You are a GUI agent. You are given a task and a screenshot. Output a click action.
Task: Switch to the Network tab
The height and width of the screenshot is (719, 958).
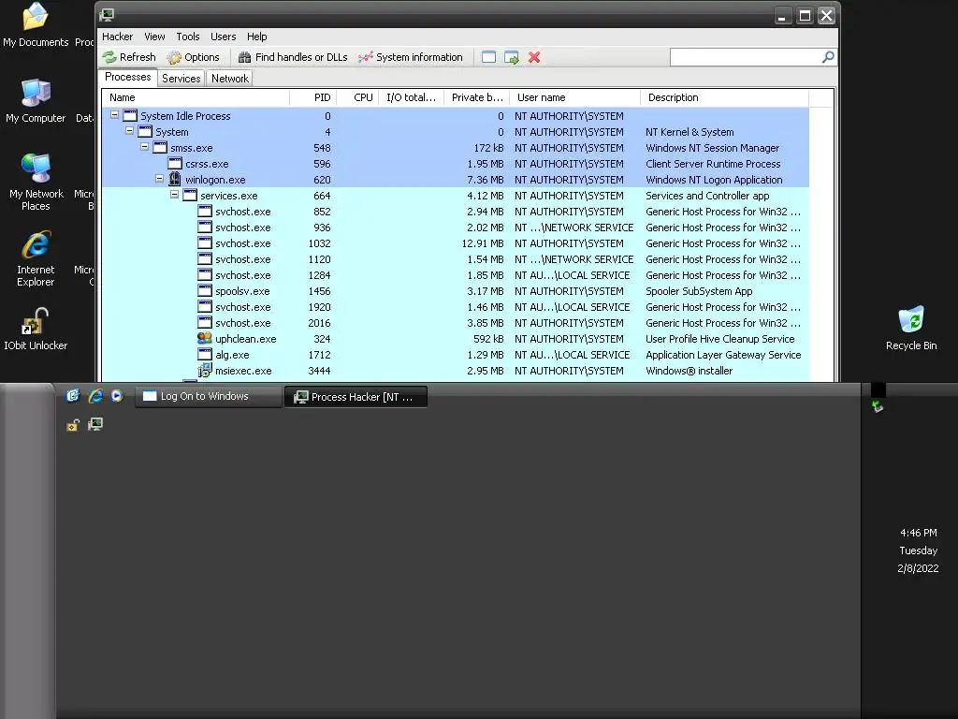pyautogui.click(x=230, y=79)
